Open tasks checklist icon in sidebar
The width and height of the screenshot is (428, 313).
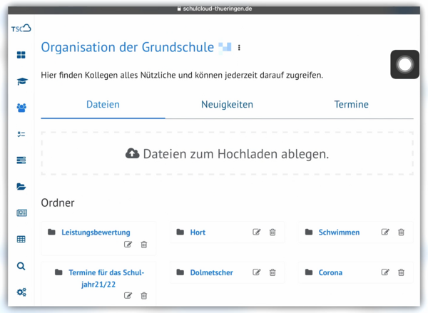pyautogui.click(x=21, y=134)
